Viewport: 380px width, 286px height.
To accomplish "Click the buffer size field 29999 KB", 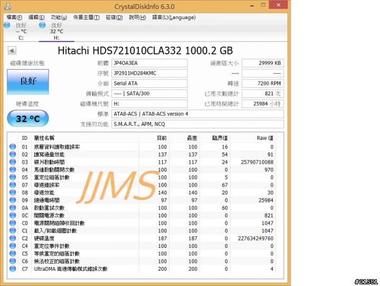I will 263,63.
